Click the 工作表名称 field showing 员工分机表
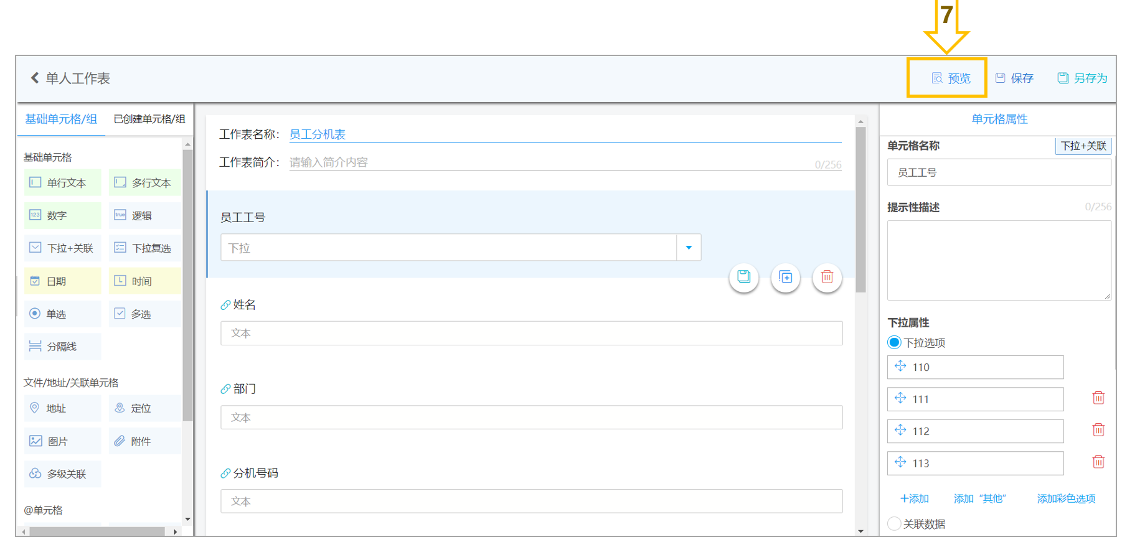1145x547 pixels. pyautogui.click(x=565, y=134)
